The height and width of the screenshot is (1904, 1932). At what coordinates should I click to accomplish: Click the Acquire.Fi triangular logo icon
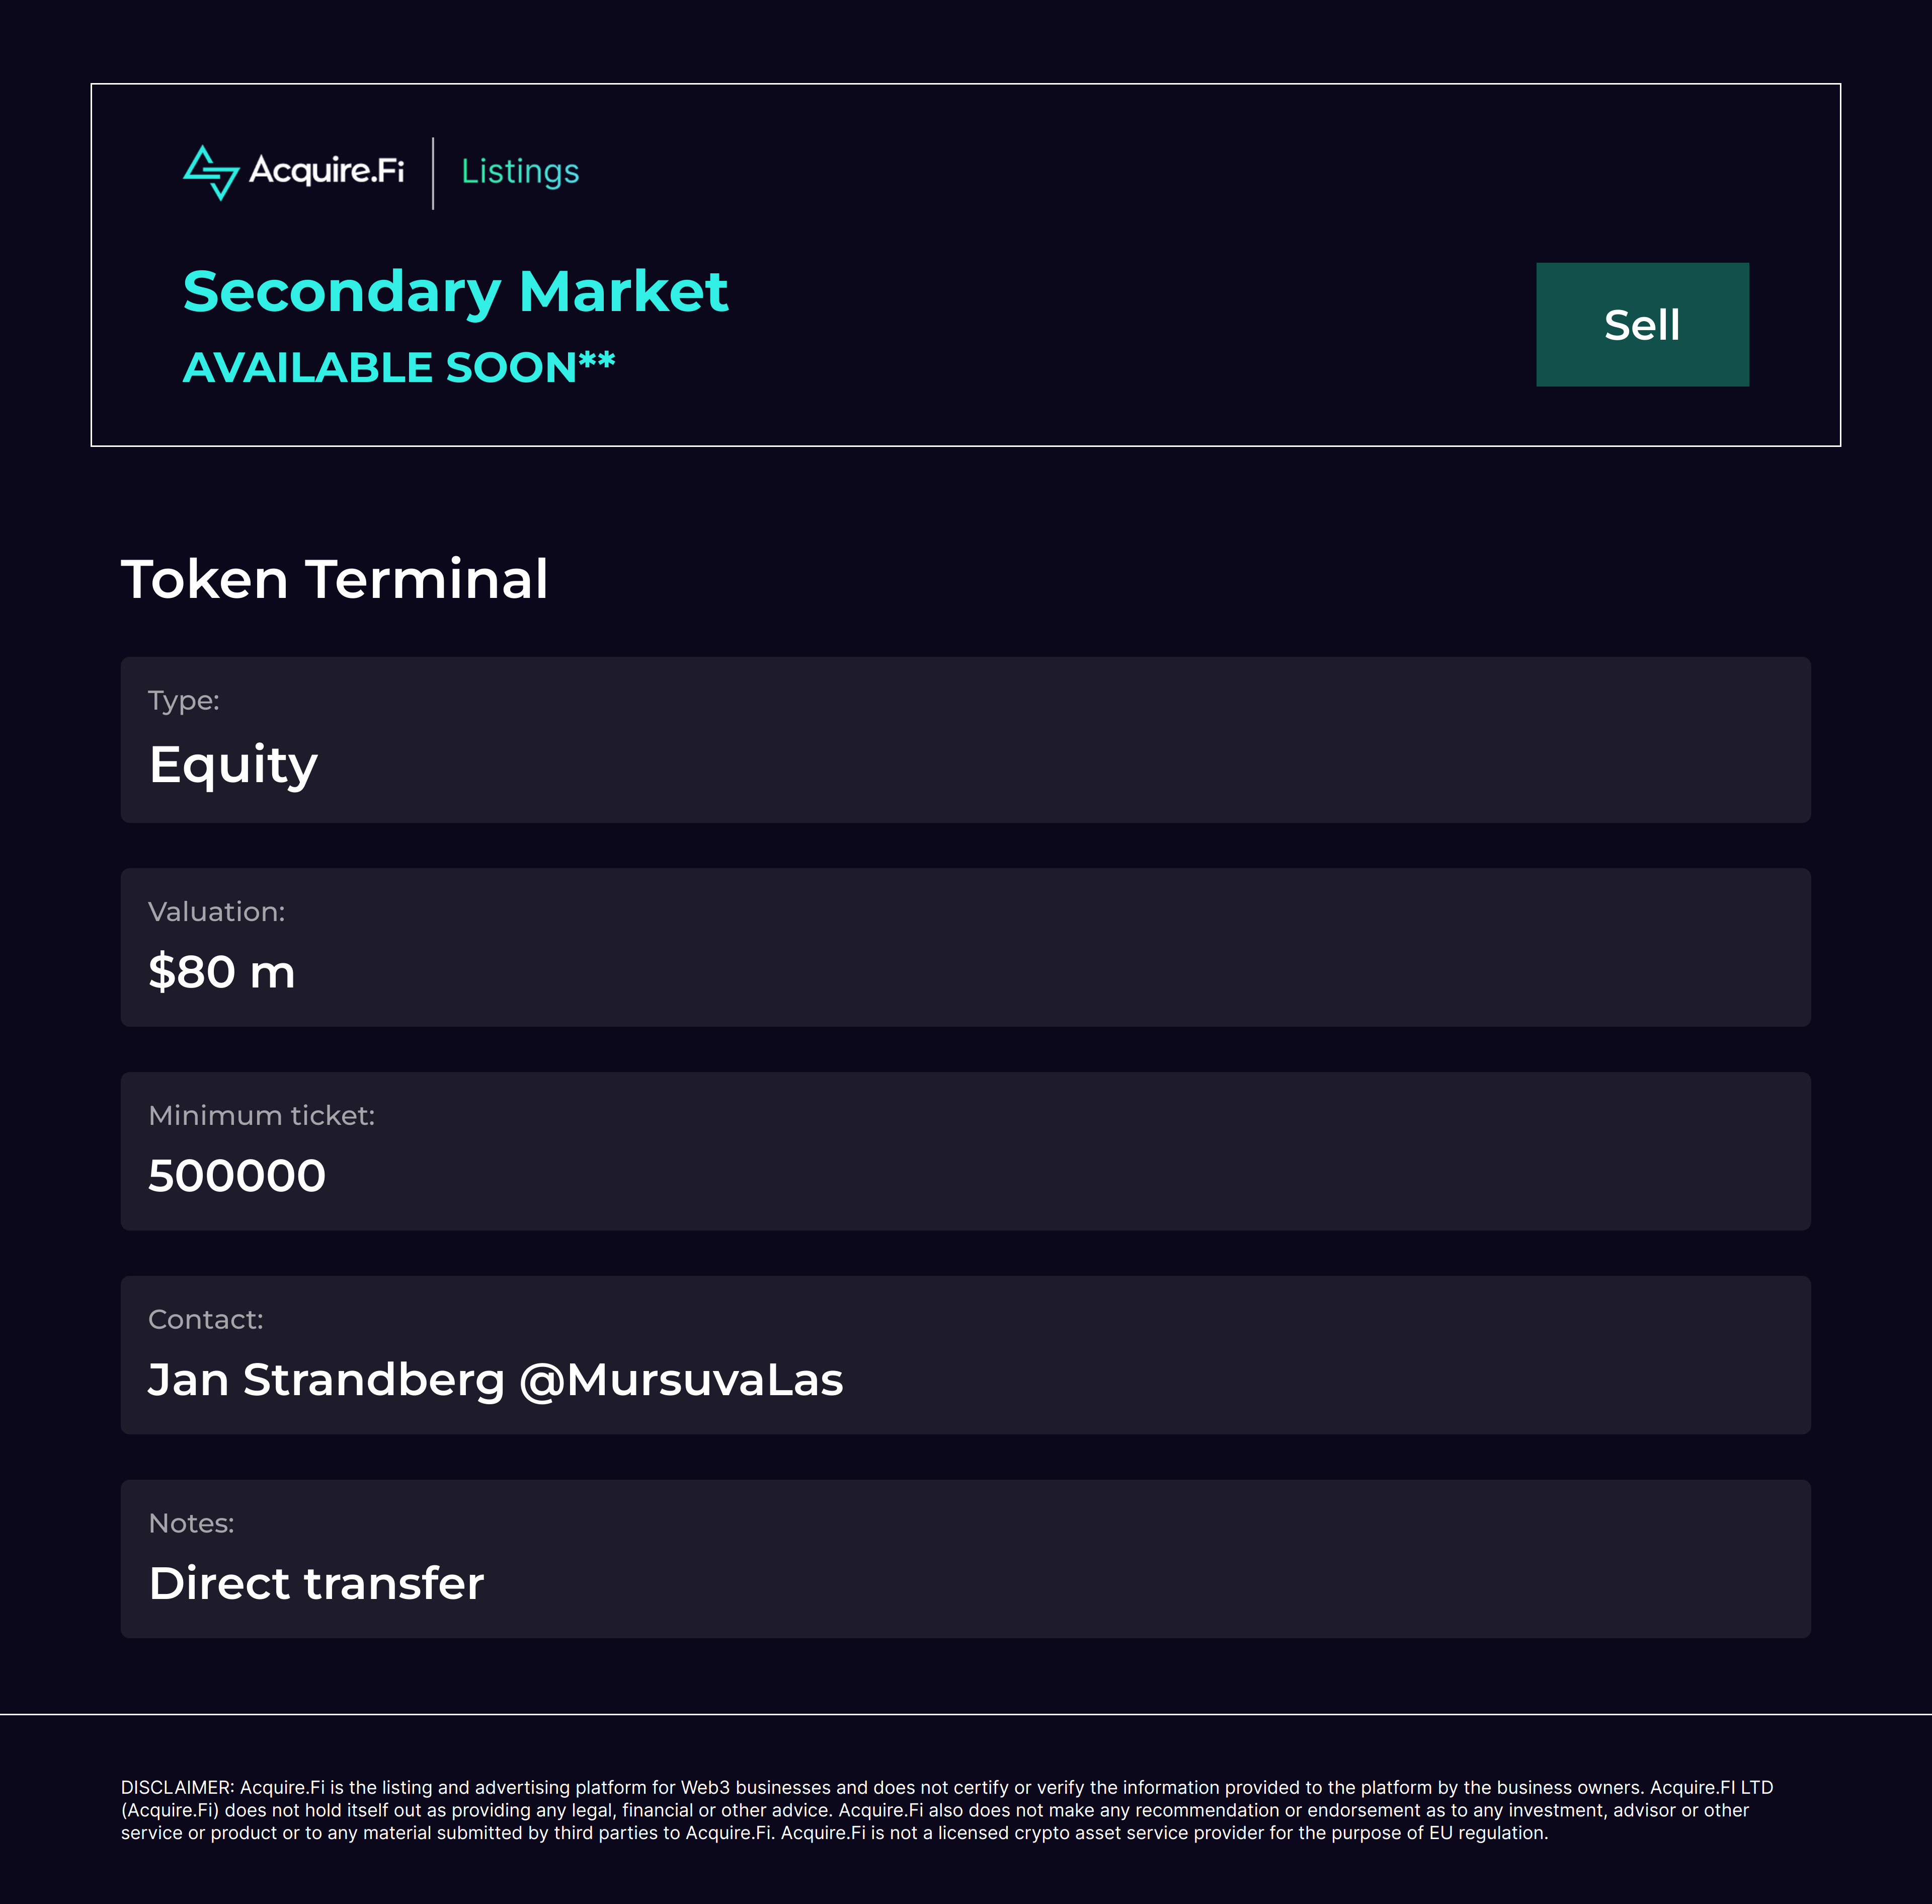pyautogui.click(x=211, y=173)
